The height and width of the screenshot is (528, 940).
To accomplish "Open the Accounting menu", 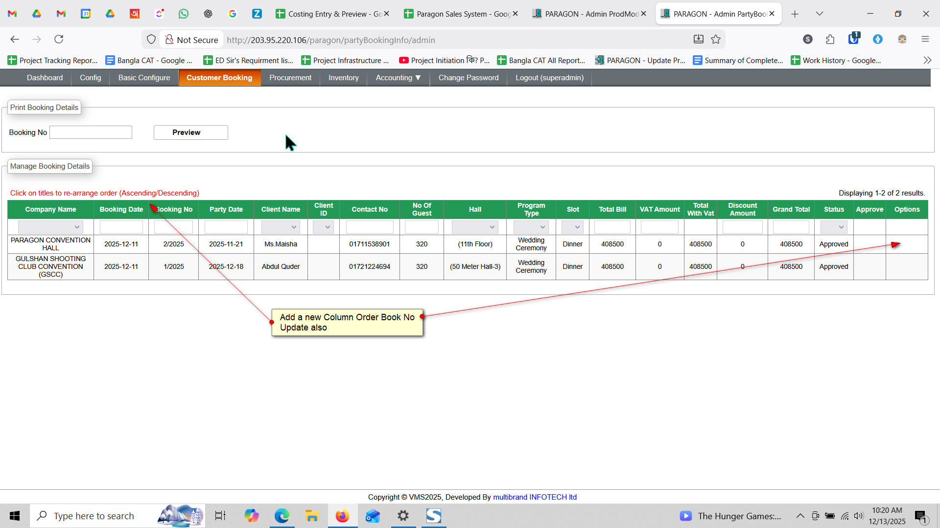I will pos(398,78).
